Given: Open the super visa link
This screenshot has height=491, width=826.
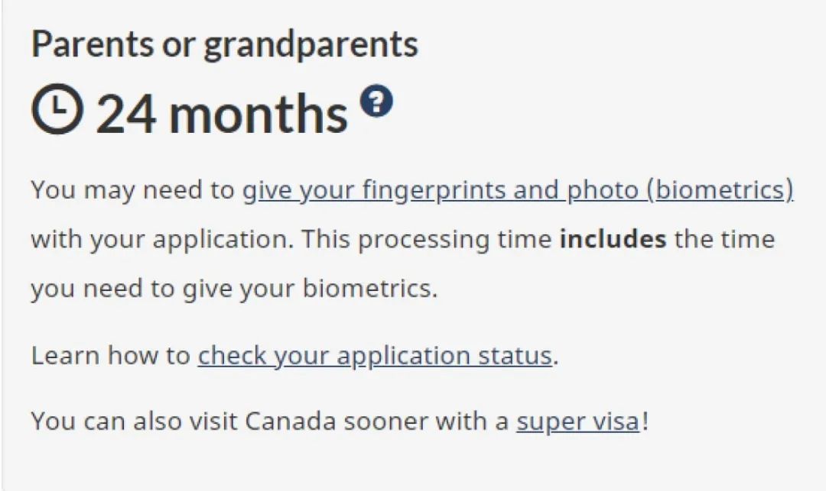Looking at the screenshot, I should (x=577, y=422).
